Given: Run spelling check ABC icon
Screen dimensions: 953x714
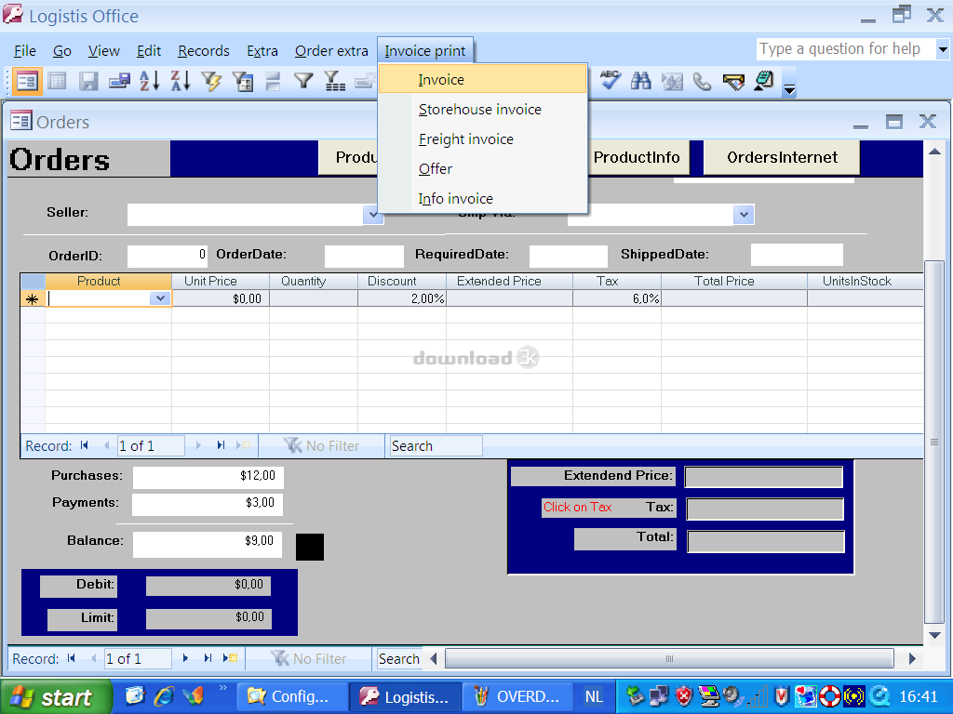Looking at the screenshot, I should coord(611,80).
